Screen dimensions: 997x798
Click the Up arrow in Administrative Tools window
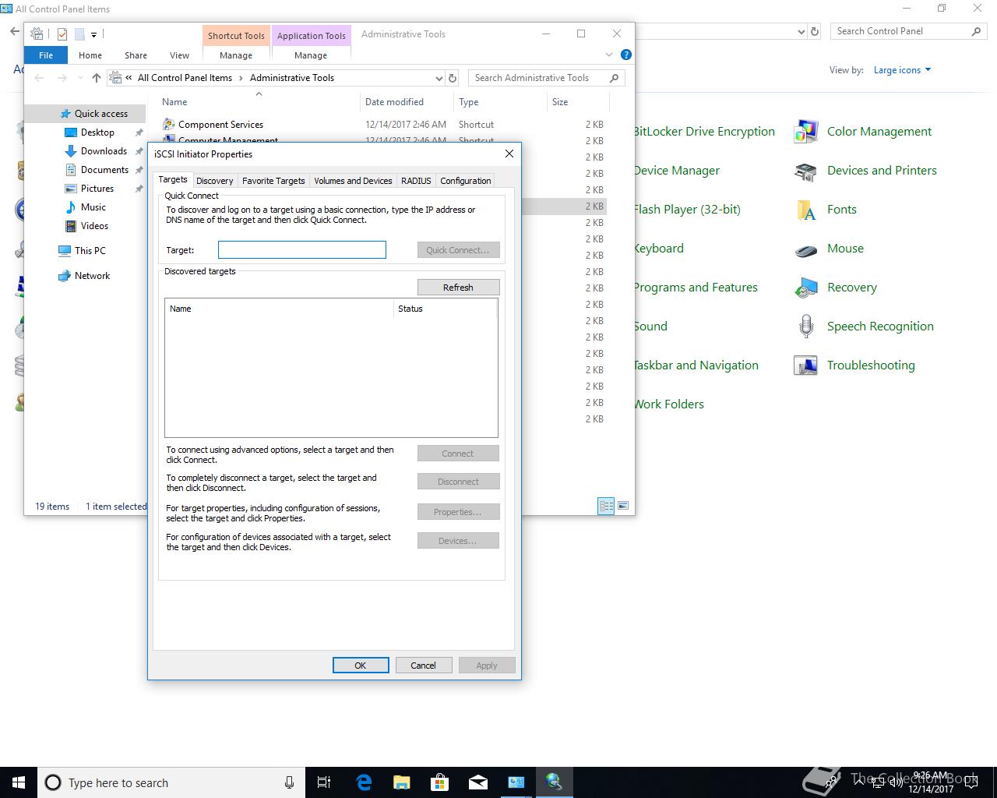click(x=97, y=78)
